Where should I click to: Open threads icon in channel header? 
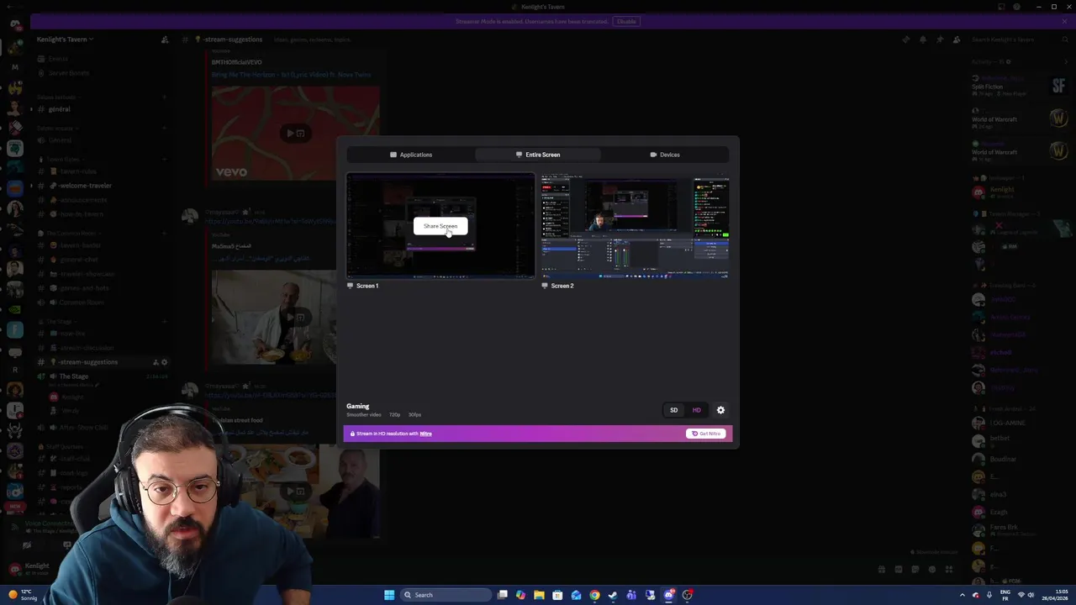pos(906,39)
